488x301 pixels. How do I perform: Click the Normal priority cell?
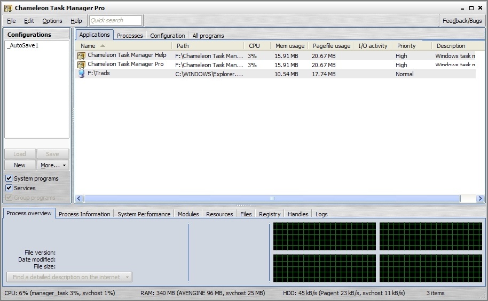click(405, 74)
